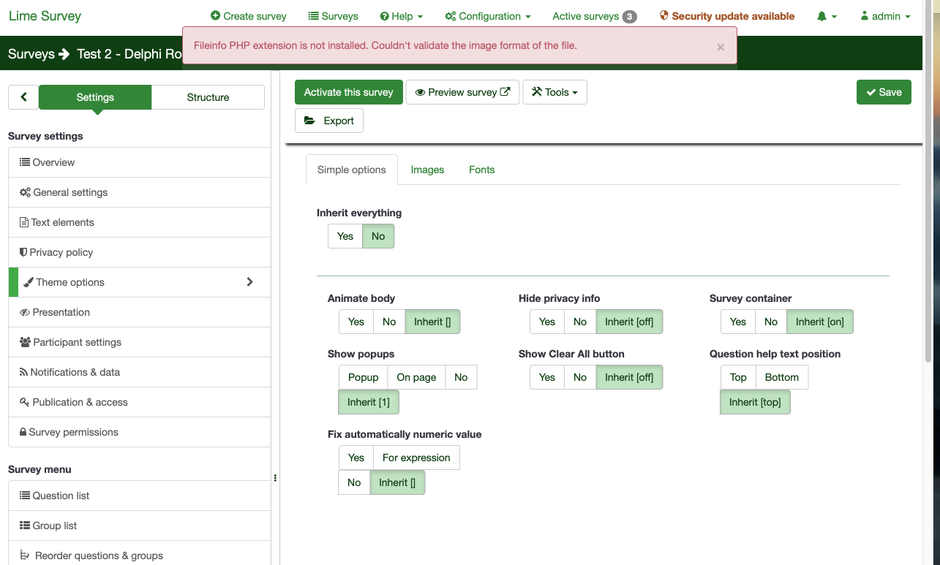This screenshot has height=565, width=940.
Task: Set Animate body to No
Action: [389, 322]
